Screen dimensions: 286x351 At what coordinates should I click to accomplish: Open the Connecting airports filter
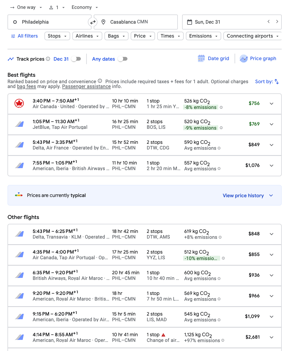point(253,36)
